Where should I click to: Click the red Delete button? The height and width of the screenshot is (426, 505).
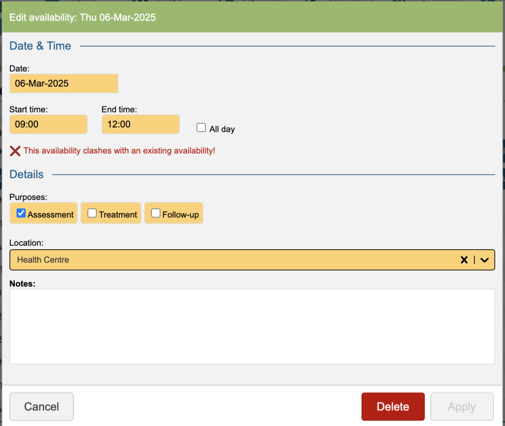pos(393,406)
